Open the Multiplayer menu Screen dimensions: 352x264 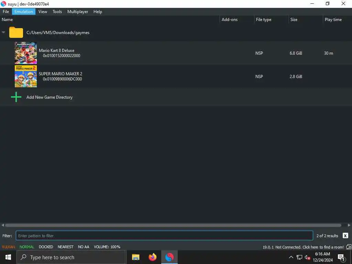(x=78, y=12)
